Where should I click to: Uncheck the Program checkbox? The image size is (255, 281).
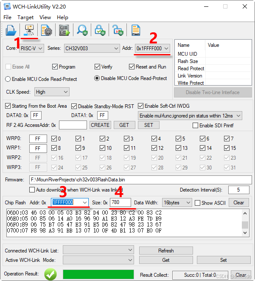point(55,67)
